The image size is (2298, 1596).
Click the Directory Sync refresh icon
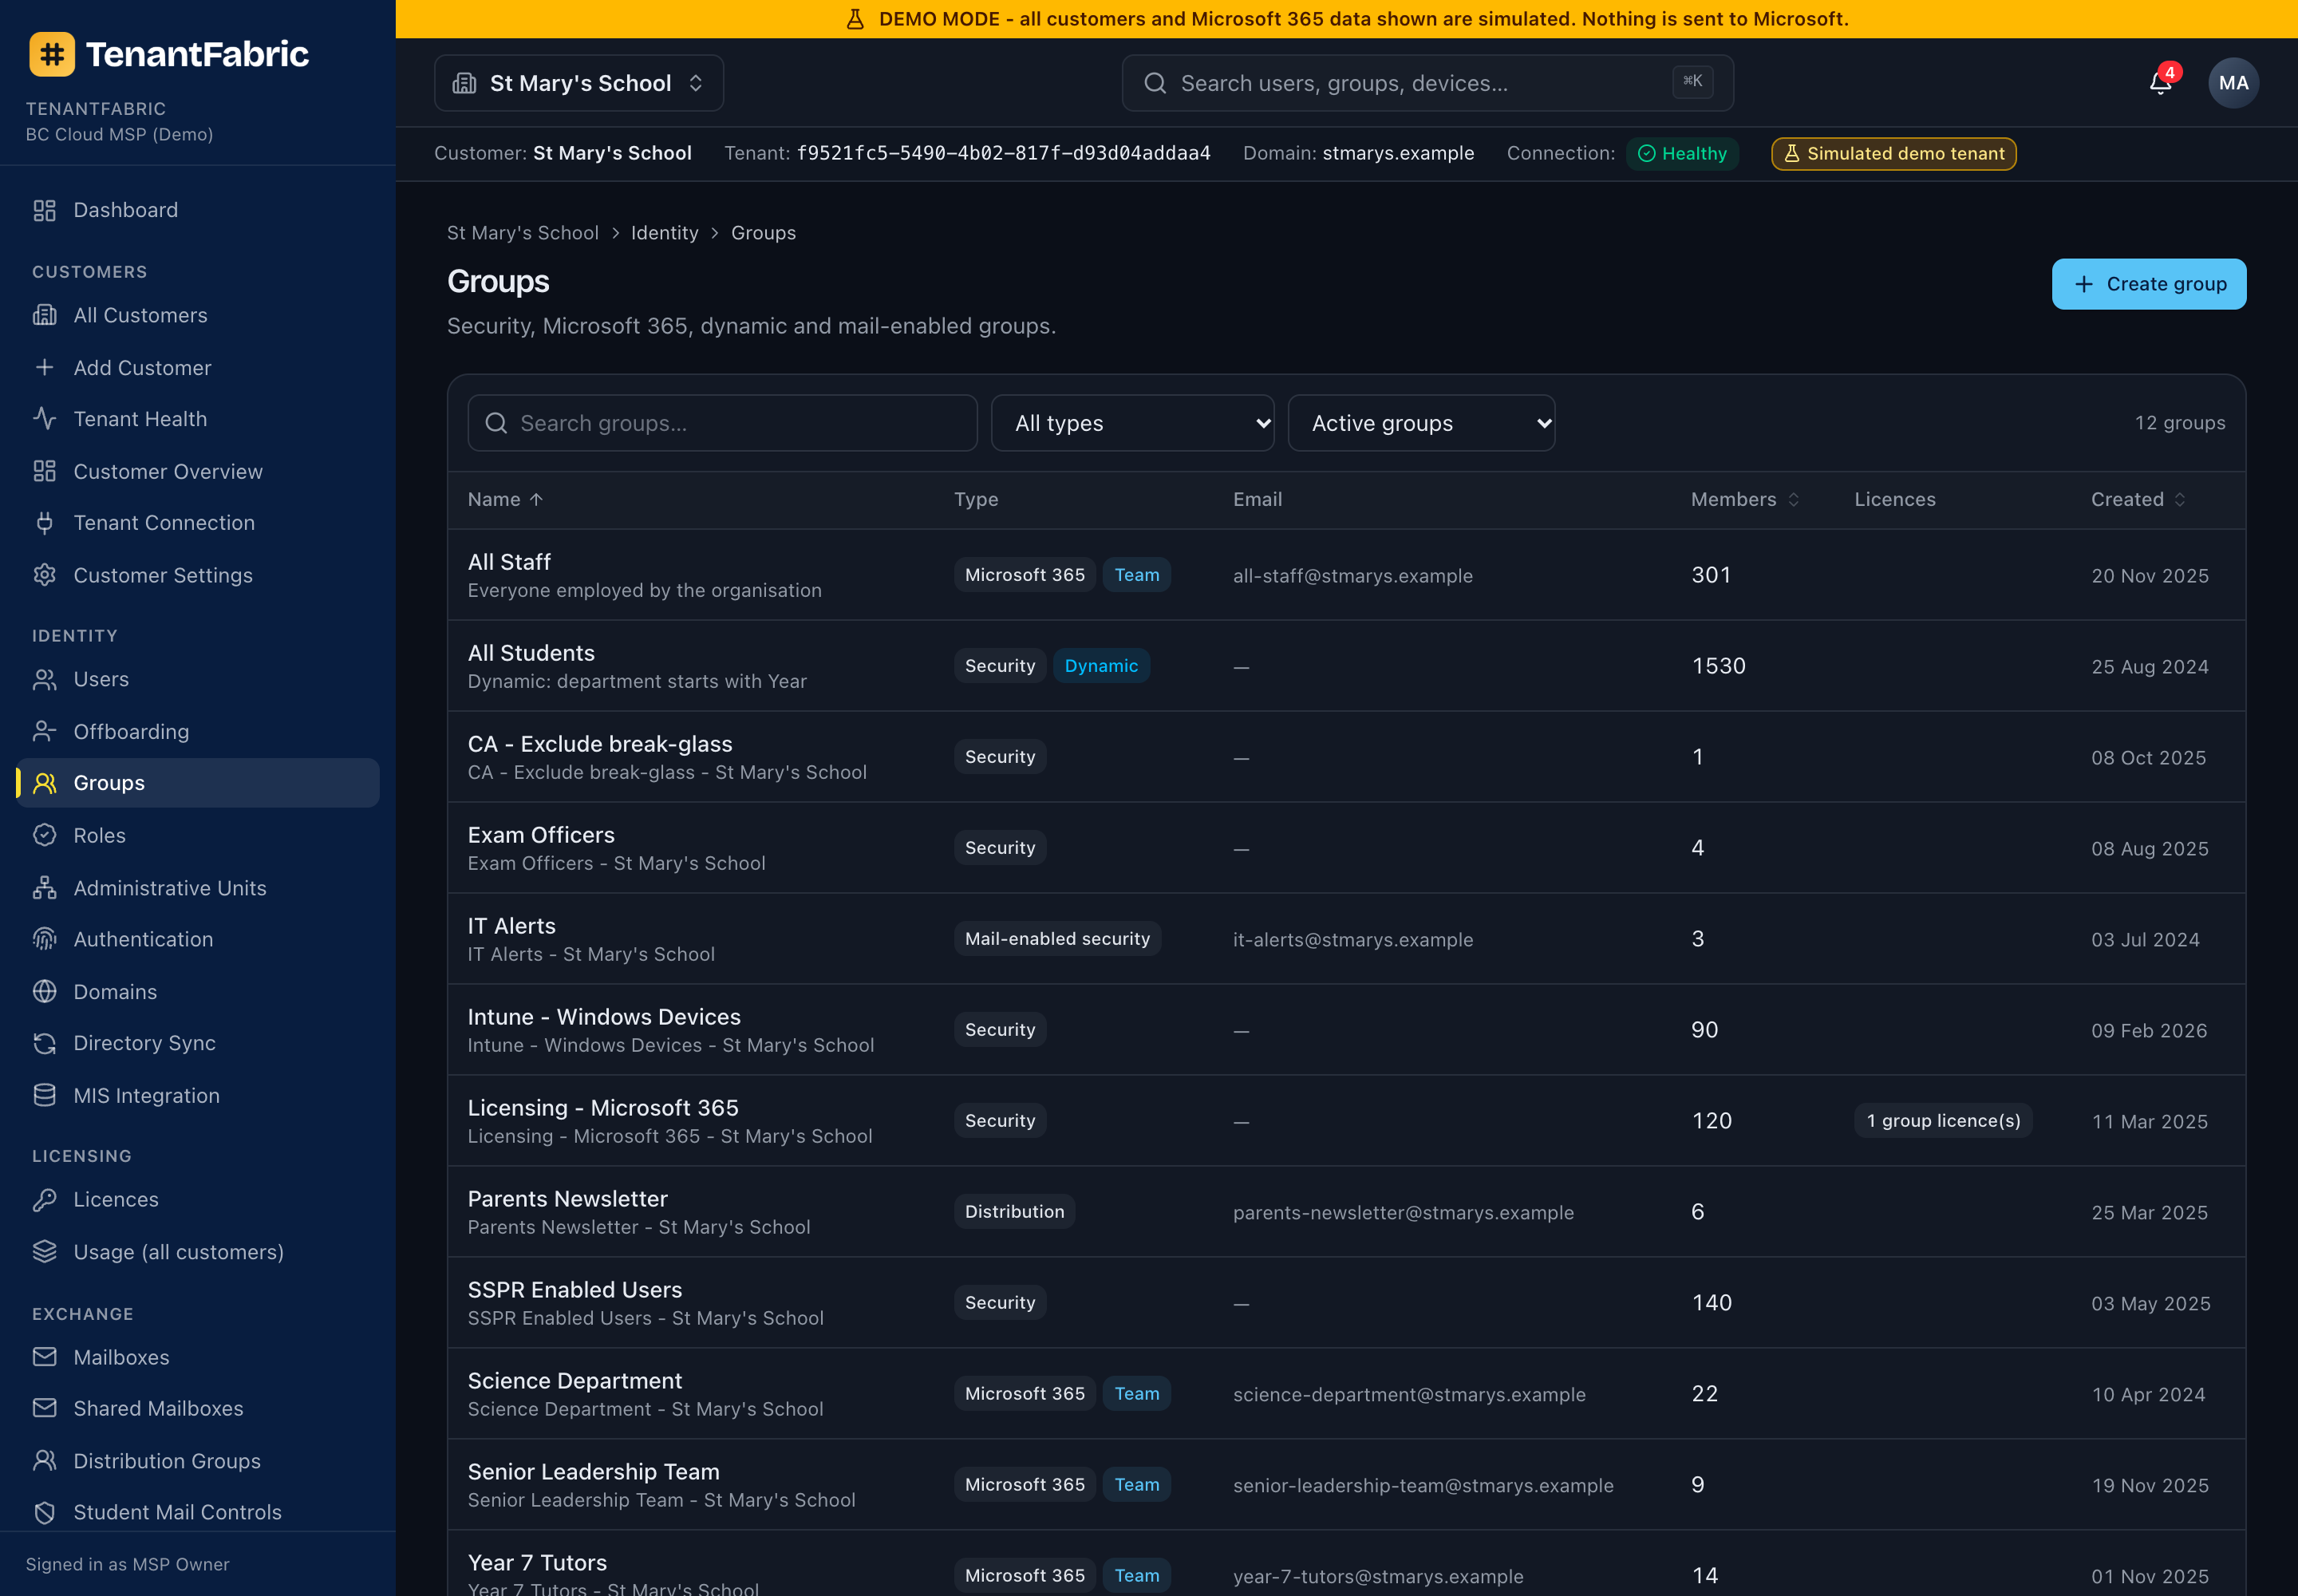44,1043
